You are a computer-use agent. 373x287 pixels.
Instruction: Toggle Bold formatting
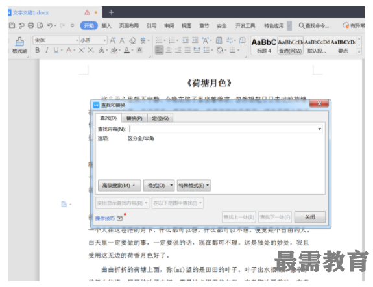coord(38,50)
